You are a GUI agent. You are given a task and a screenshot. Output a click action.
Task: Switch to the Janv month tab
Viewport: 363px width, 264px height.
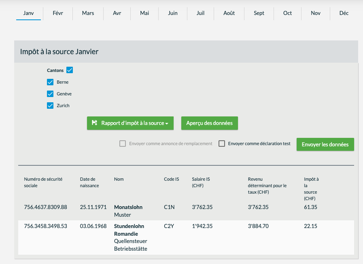28,13
